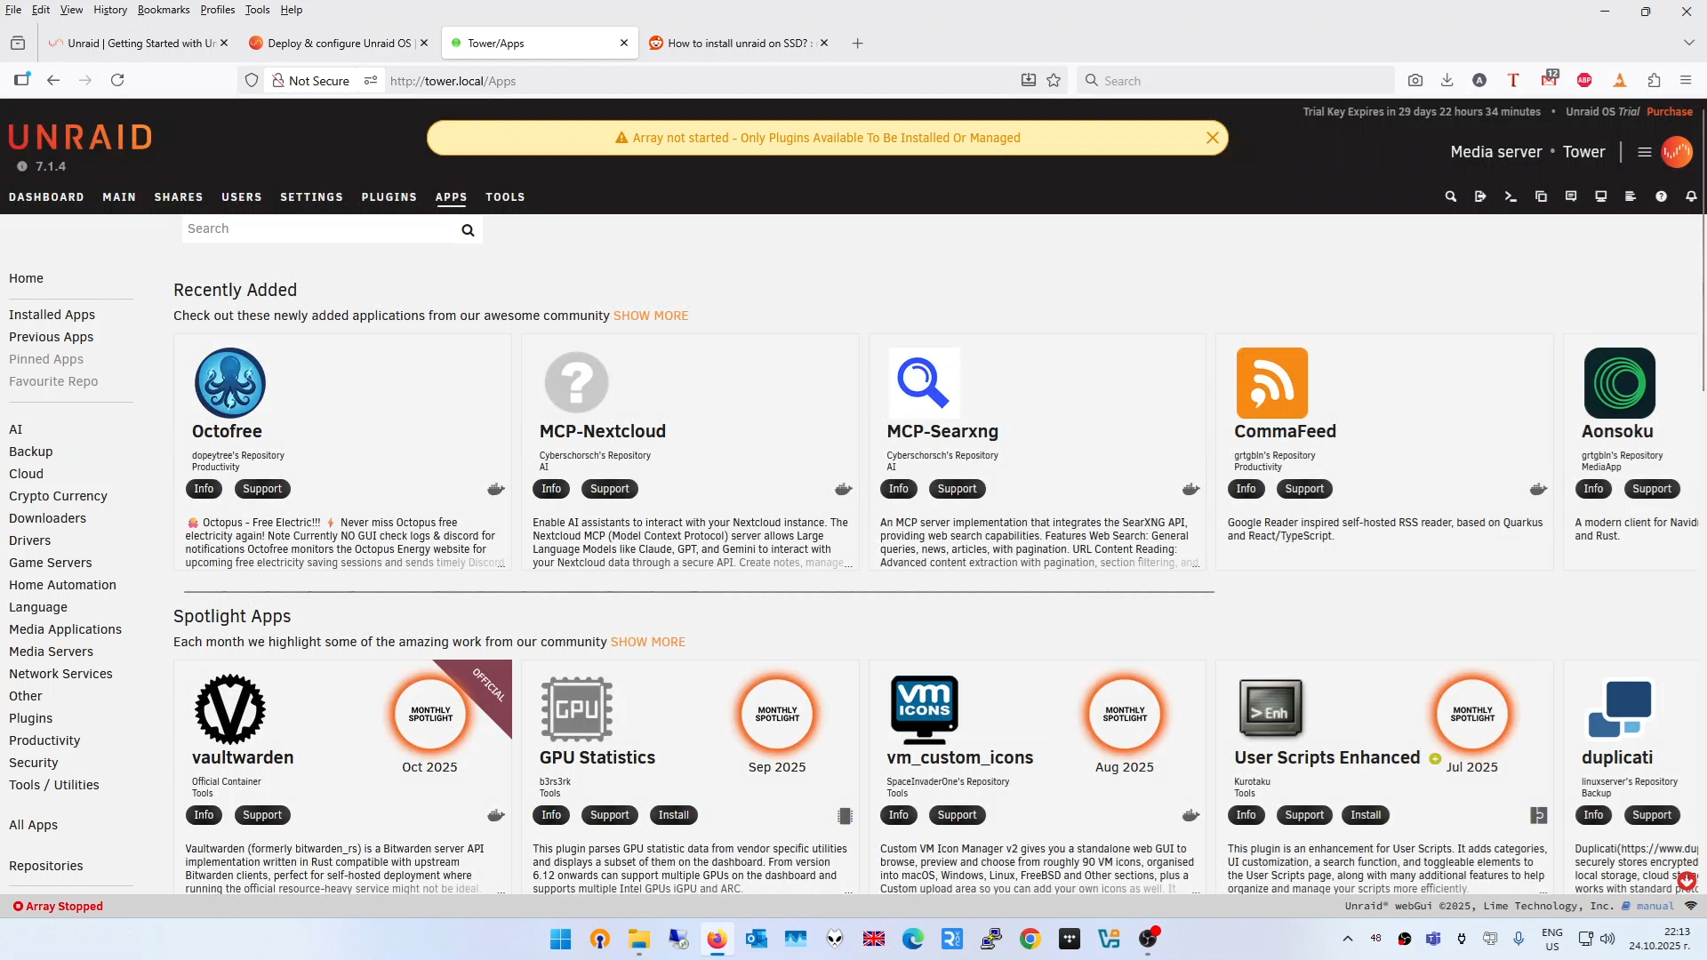The height and width of the screenshot is (960, 1707).
Task: Click the Unraid logout icon
Action: (x=1480, y=196)
